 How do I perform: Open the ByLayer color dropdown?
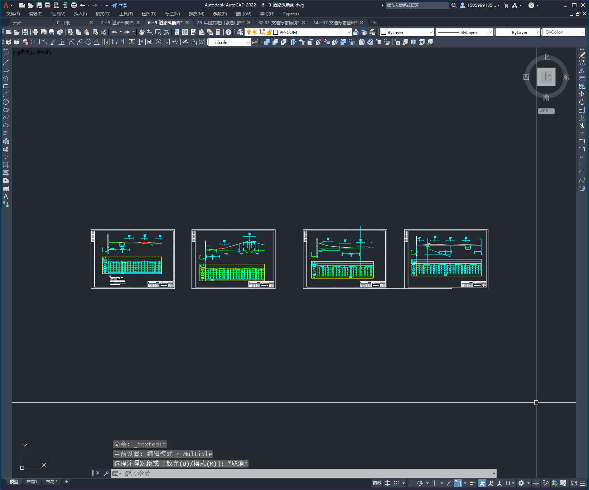(x=407, y=32)
